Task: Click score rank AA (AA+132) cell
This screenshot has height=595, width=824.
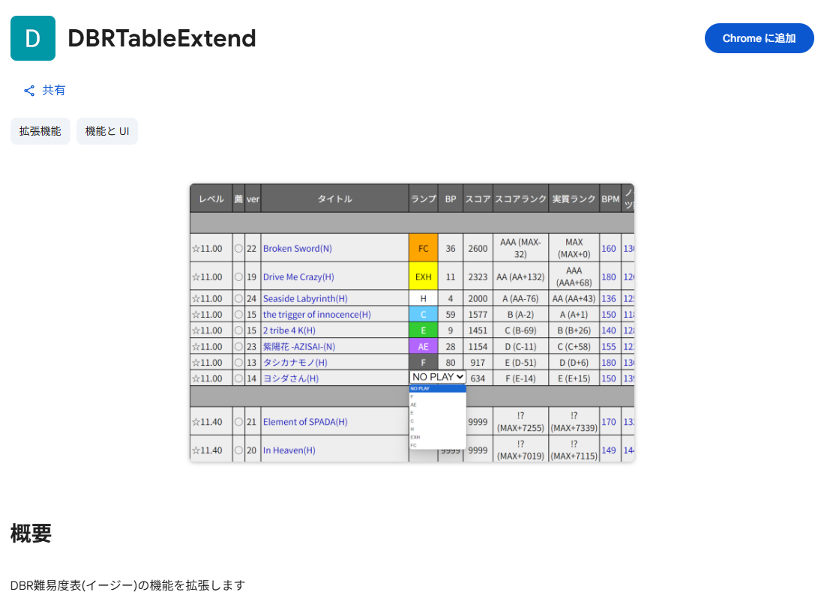Action: pos(521,277)
